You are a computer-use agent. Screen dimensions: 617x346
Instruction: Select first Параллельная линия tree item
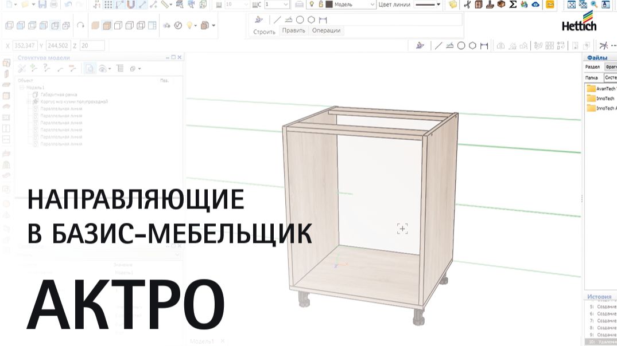coord(61,109)
